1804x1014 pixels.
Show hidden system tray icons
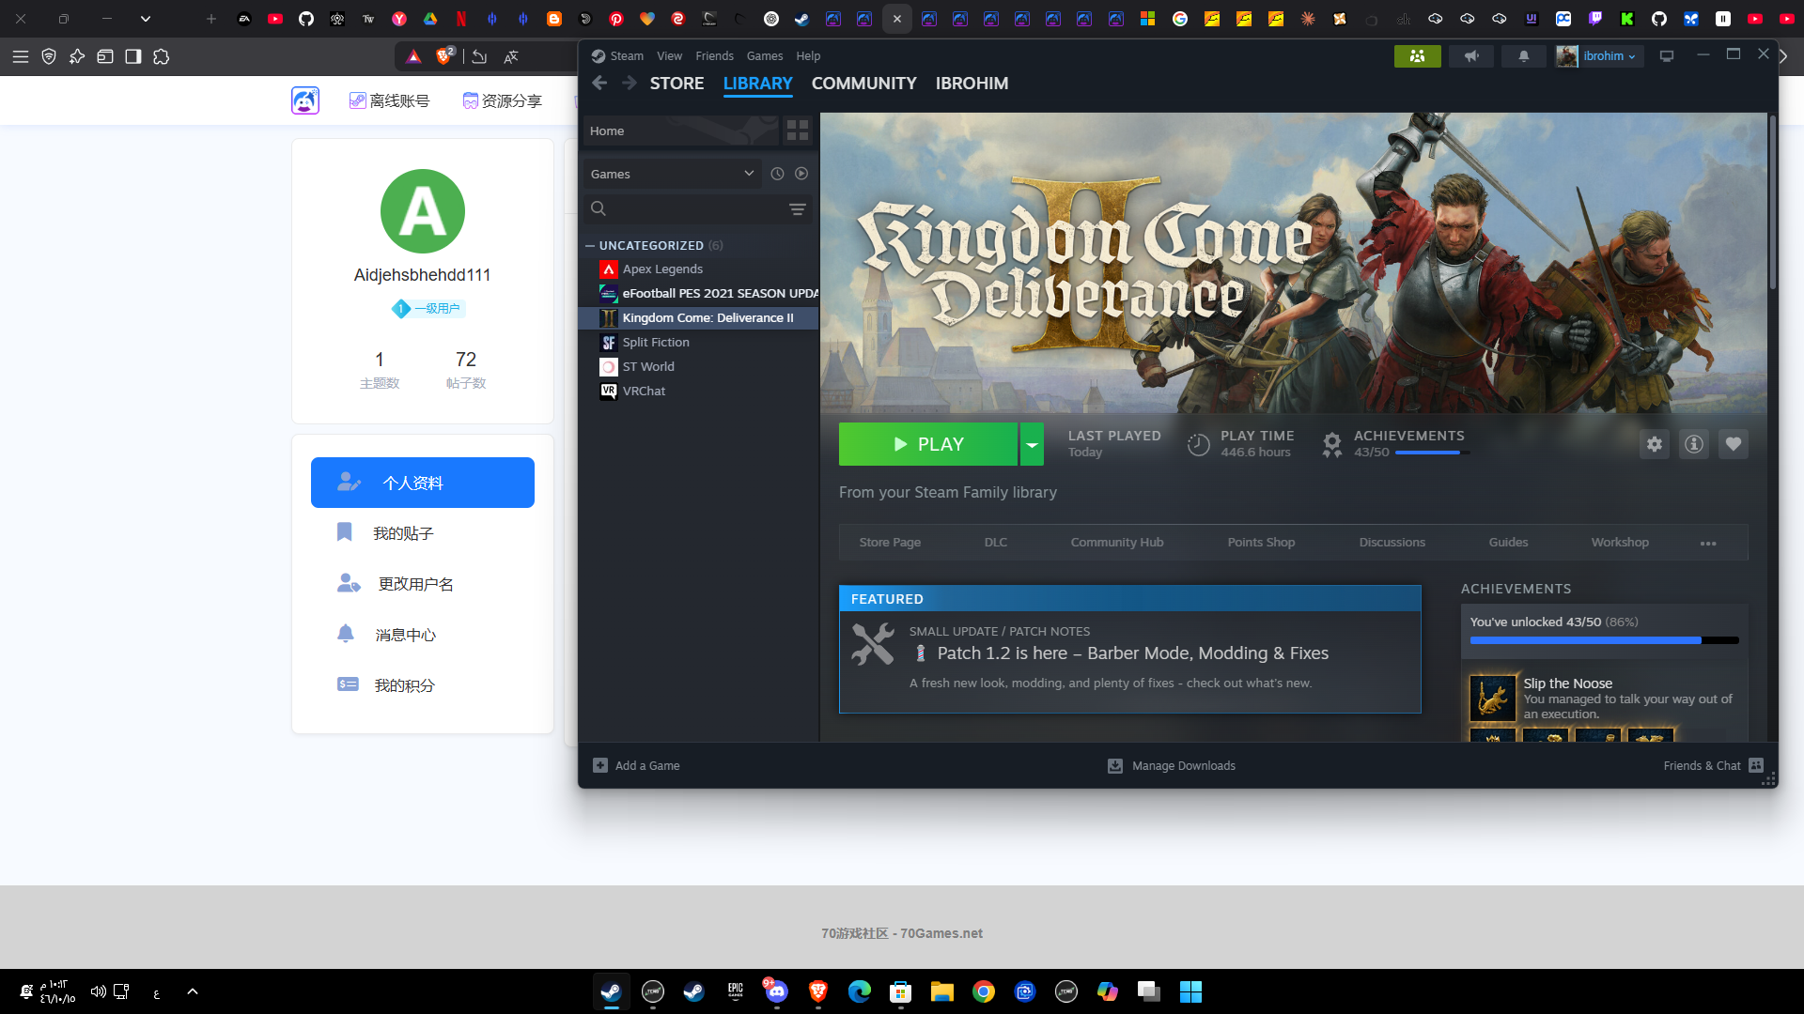pos(193,991)
